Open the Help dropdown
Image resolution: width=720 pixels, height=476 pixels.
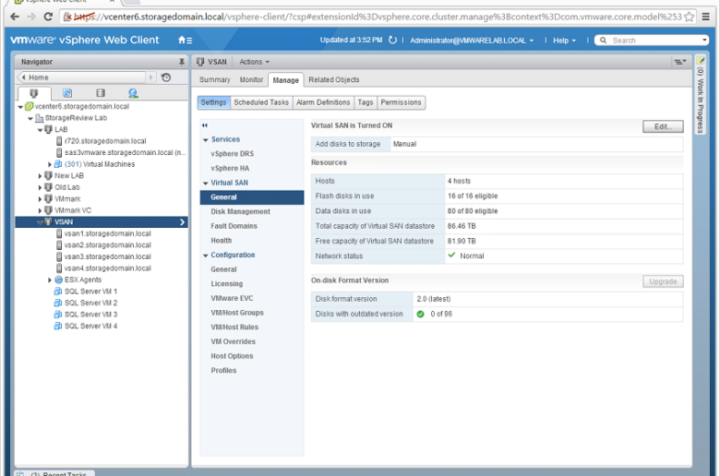(564, 41)
